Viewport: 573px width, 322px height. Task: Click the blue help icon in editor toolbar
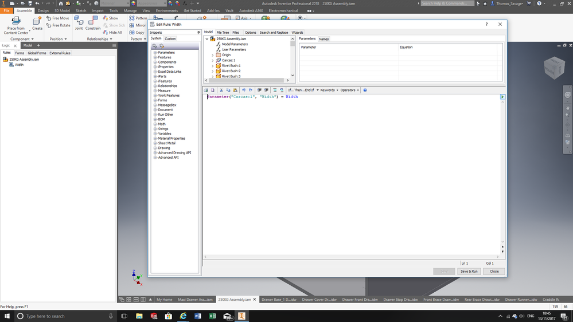tap(365, 90)
